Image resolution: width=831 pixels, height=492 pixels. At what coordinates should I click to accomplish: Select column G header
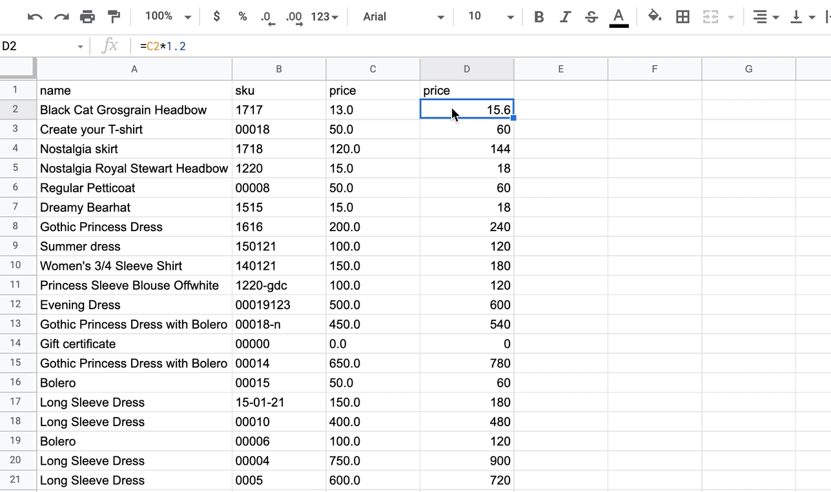coord(748,69)
